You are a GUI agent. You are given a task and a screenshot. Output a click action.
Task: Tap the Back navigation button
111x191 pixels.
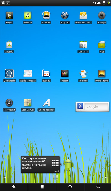[14, 187]
